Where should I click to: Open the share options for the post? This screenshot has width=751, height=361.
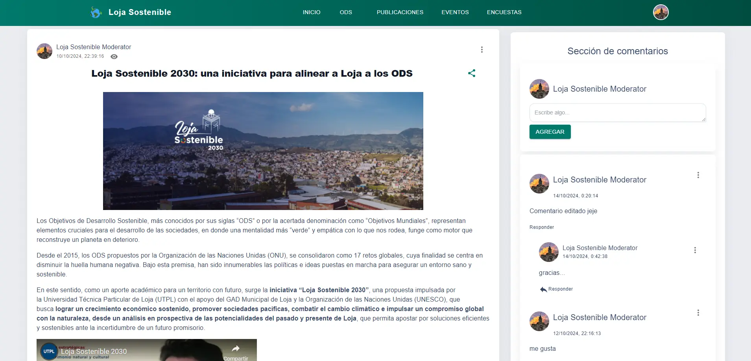[x=472, y=73]
